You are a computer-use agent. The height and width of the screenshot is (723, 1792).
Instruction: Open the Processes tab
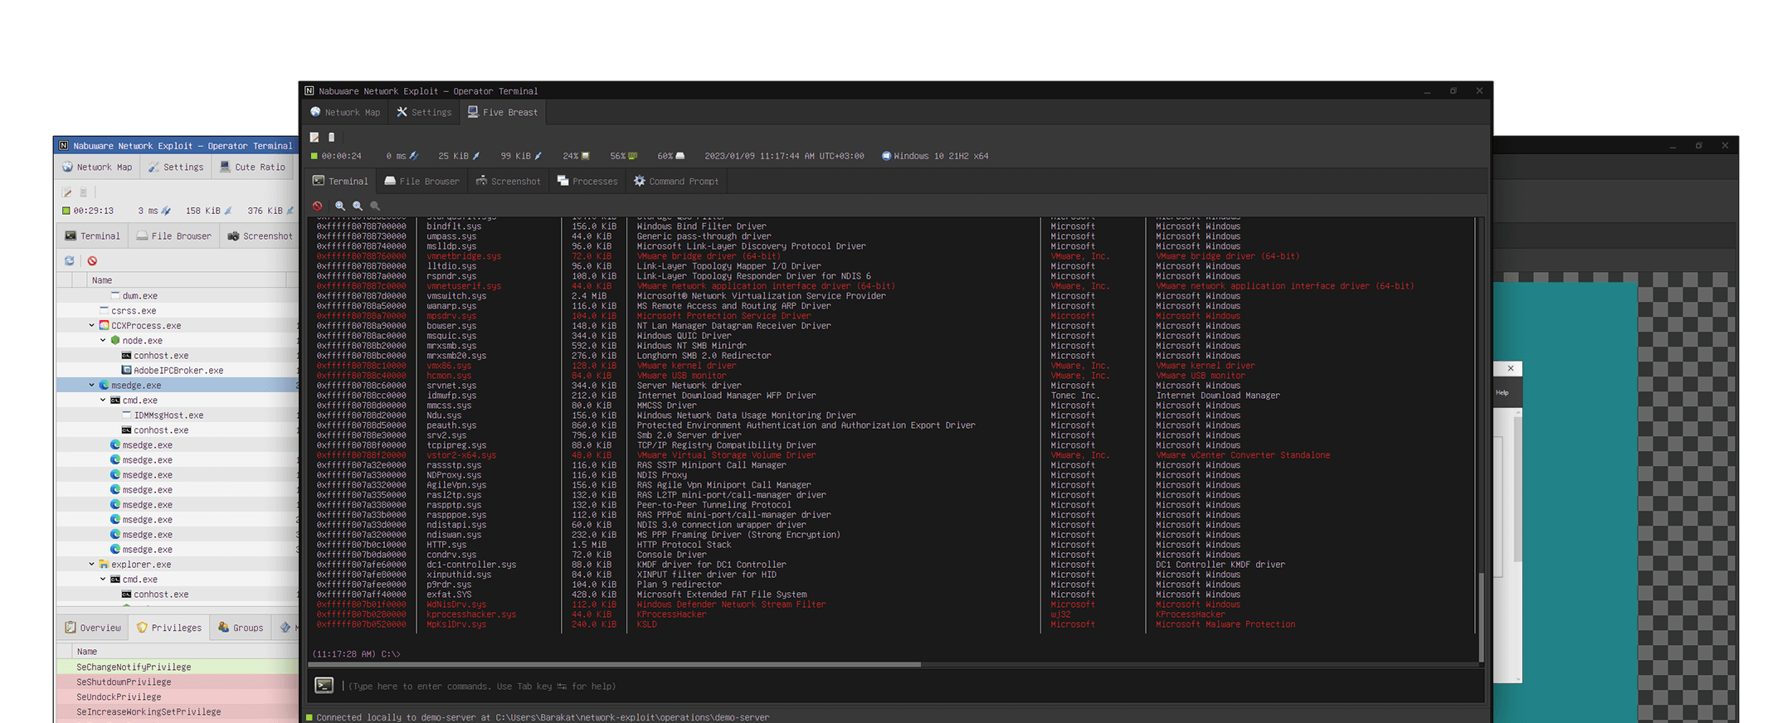coord(587,181)
